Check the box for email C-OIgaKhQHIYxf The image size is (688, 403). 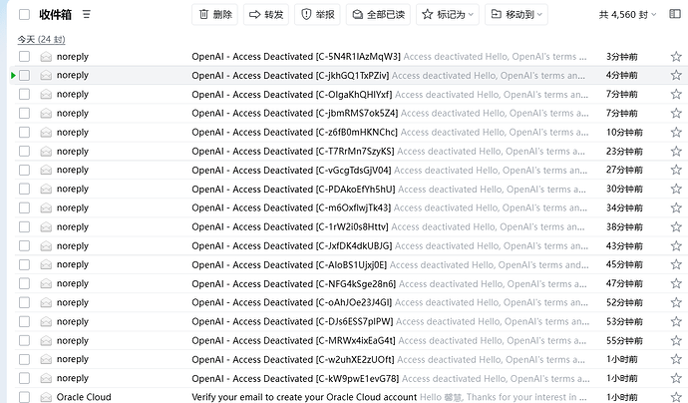coord(25,95)
